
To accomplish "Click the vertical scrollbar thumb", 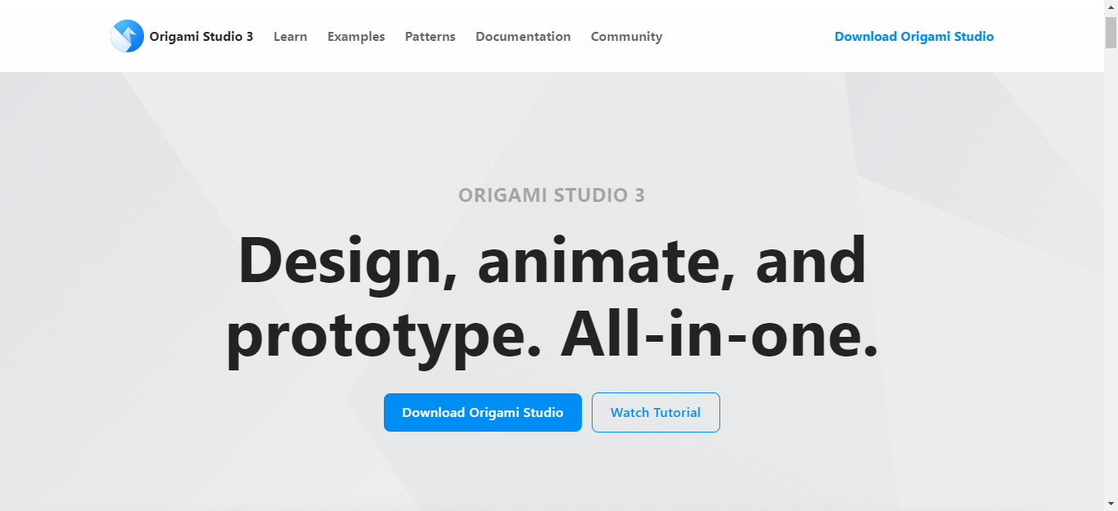I will tap(1111, 32).
